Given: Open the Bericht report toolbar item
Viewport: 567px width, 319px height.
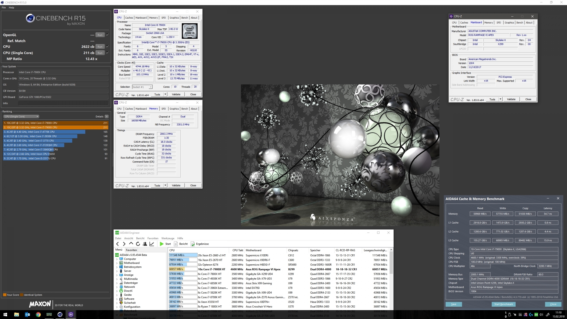Looking at the screenshot, I should tap(181, 244).
